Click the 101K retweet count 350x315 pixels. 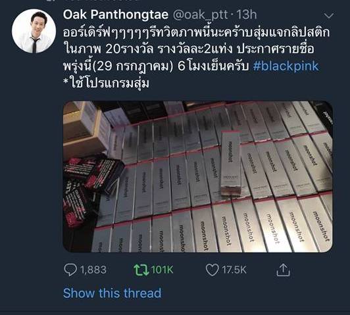[x=162, y=270]
